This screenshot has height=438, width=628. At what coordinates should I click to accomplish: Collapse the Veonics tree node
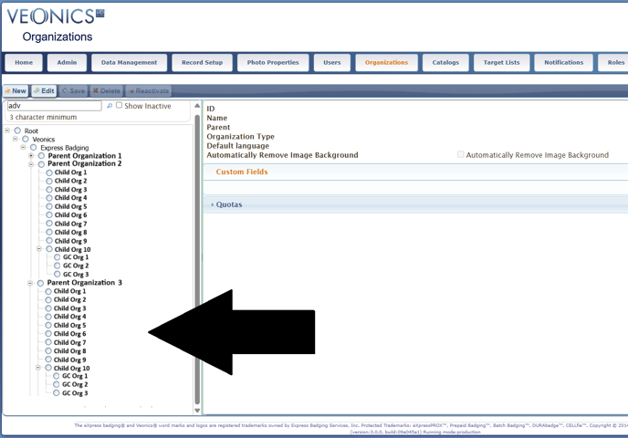(16, 139)
